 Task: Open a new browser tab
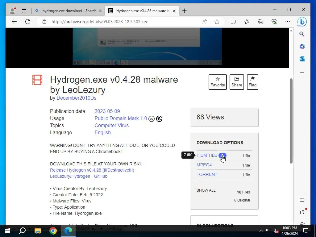point(184,11)
